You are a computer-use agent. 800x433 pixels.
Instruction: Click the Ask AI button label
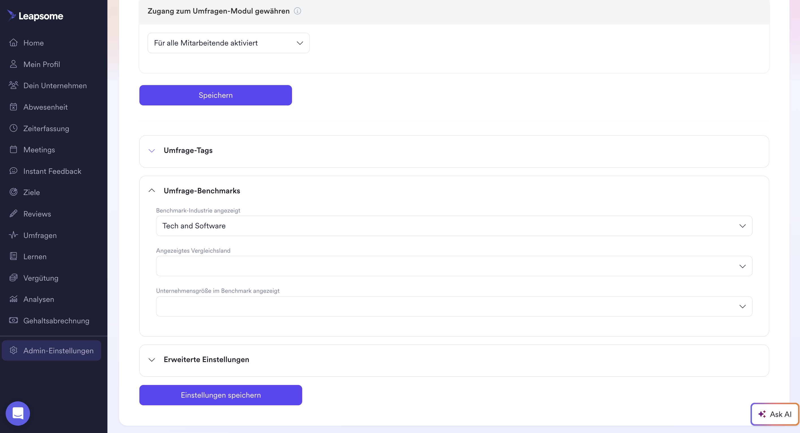(781, 414)
